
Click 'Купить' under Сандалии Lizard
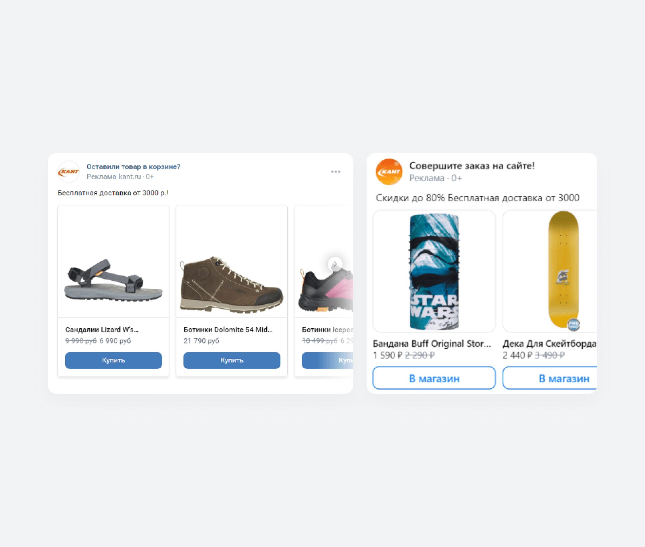click(113, 360)
